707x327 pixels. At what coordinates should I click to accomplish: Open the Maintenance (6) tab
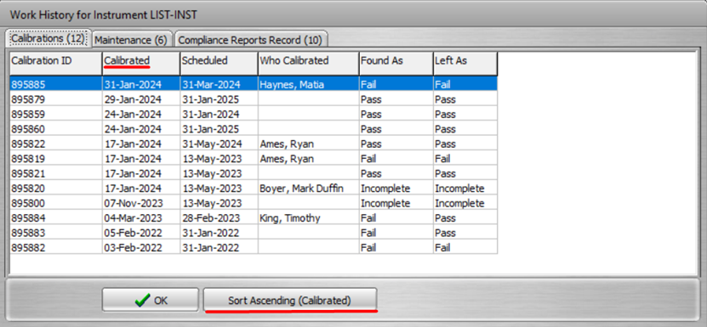pos(131,40)
